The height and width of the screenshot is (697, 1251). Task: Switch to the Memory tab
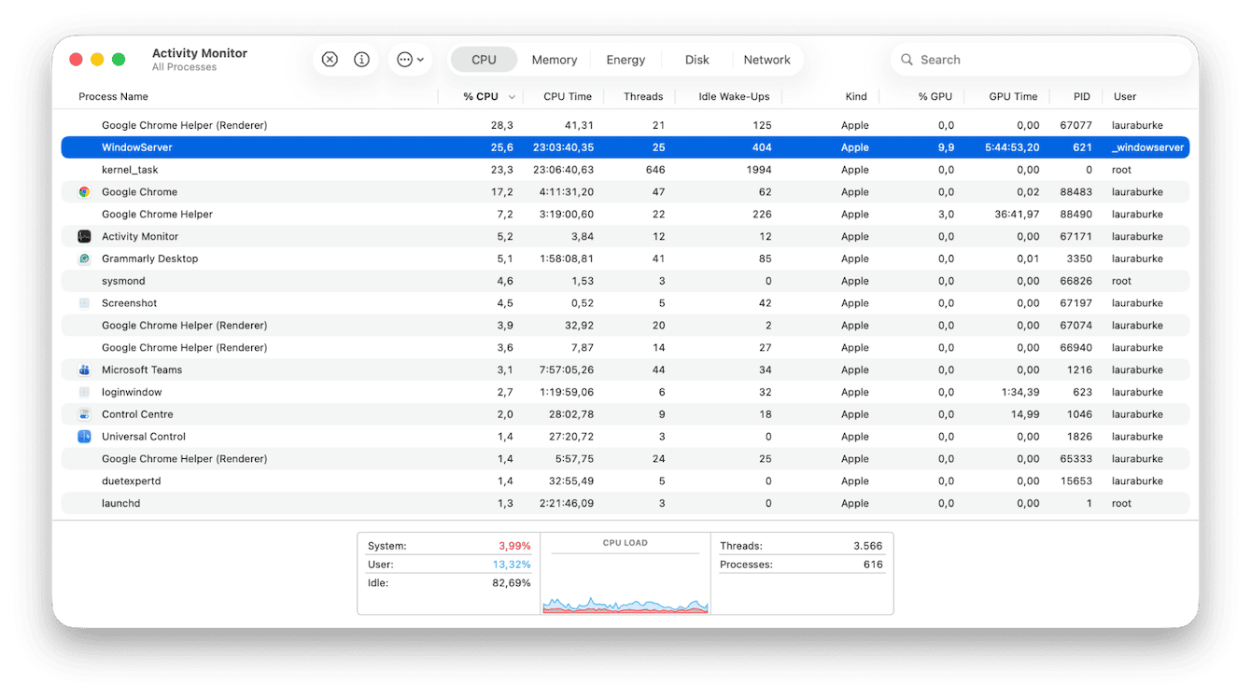[554, 59]
